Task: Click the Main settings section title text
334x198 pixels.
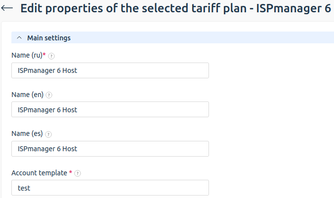Action: 48,38
